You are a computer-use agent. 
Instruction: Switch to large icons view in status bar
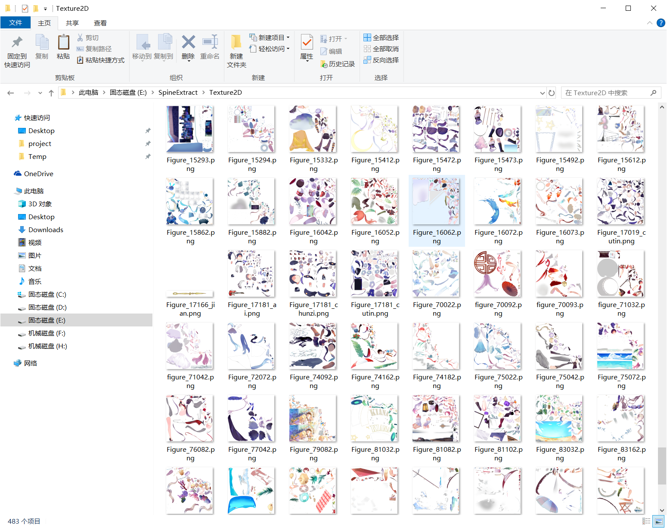659,522
